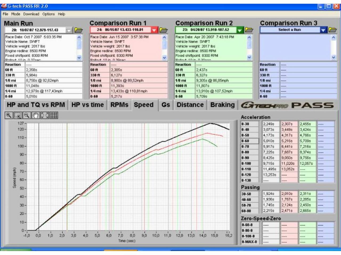Click Comparison Run 1 1/4 mi value 13,433s
The height and width of the screenshot is (255, 341).
[x=139, y=91]
